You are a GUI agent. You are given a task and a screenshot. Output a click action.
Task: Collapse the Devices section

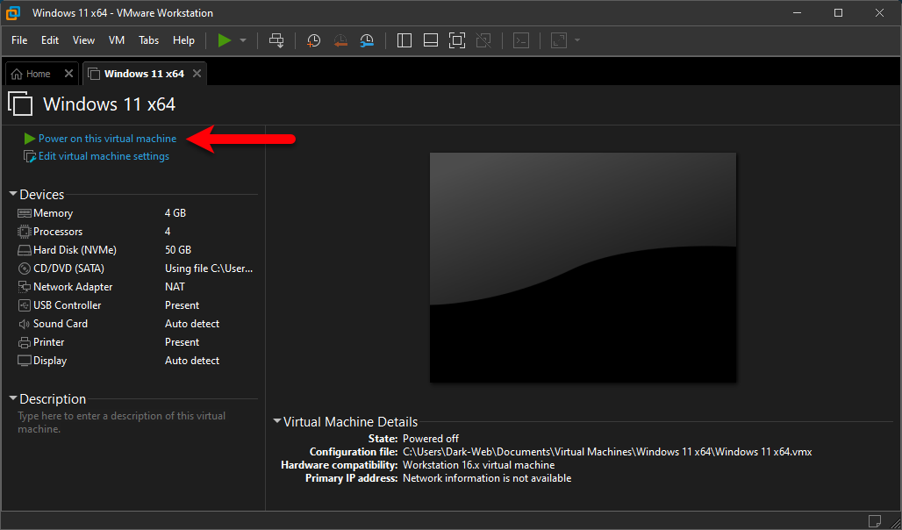point(13,195)
